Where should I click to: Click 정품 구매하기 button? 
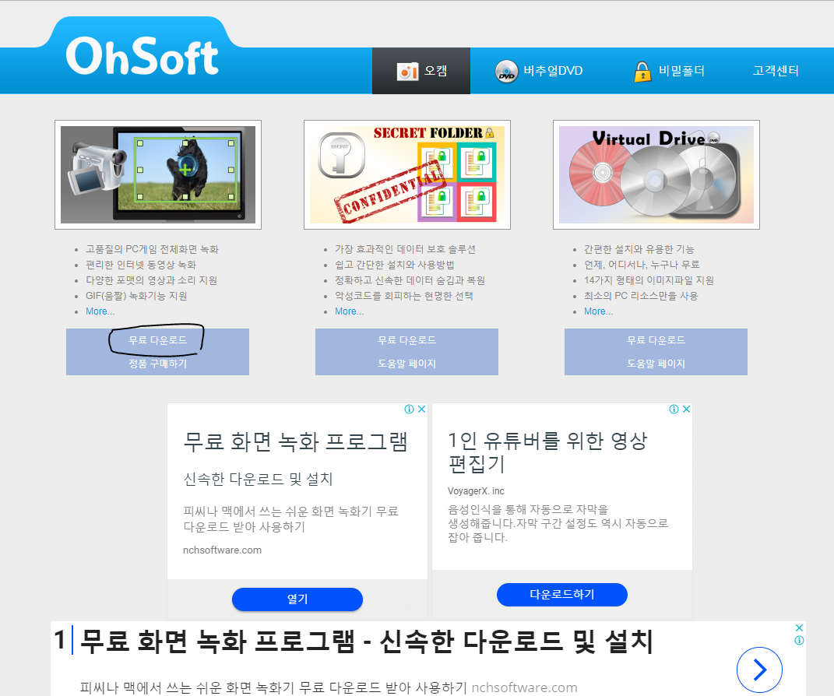pyautogui.click(x=157, y=364)
